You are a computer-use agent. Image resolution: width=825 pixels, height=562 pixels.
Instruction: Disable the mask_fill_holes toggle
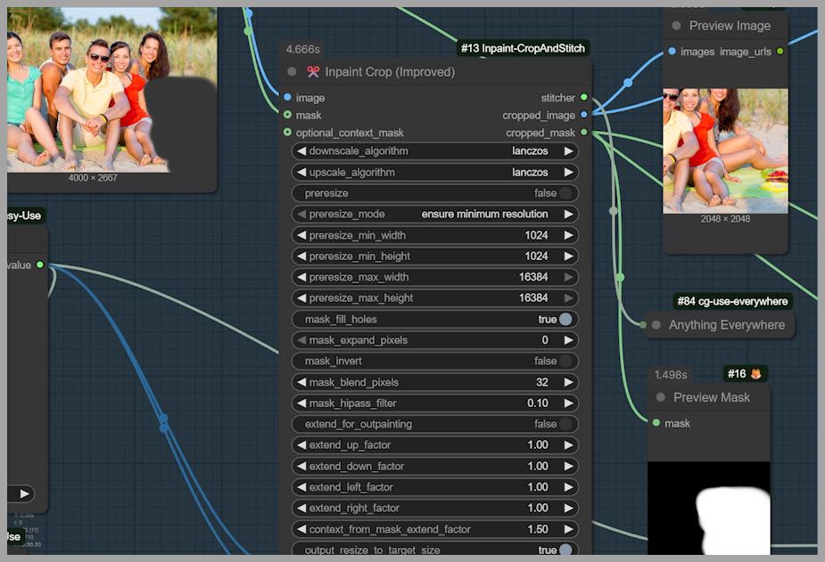[565, 319]
